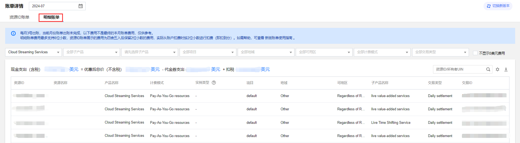Click the download bill icon

[506, 69]
